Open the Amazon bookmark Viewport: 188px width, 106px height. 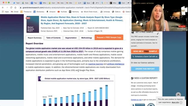51,12
